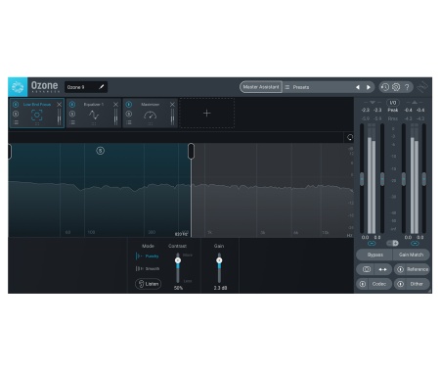This screenshot has height=372, width=440.
Task: Click the Gain 2.3 dB value
Action: pyautogui.click(x=220, y=288)
